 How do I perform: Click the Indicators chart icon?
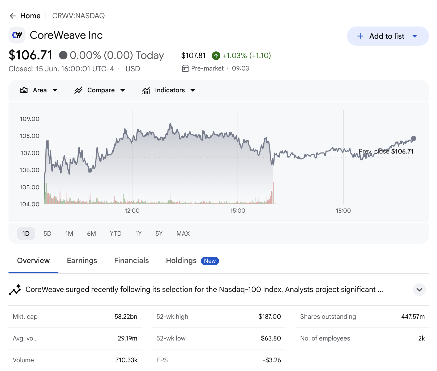146,90
